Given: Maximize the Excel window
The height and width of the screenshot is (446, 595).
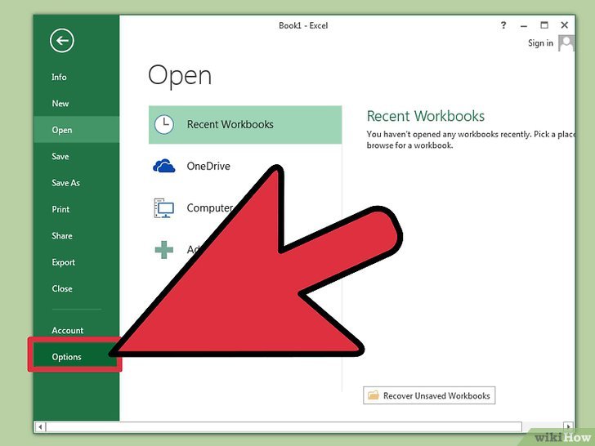Looking at the screenshot, I should (544, 25).
